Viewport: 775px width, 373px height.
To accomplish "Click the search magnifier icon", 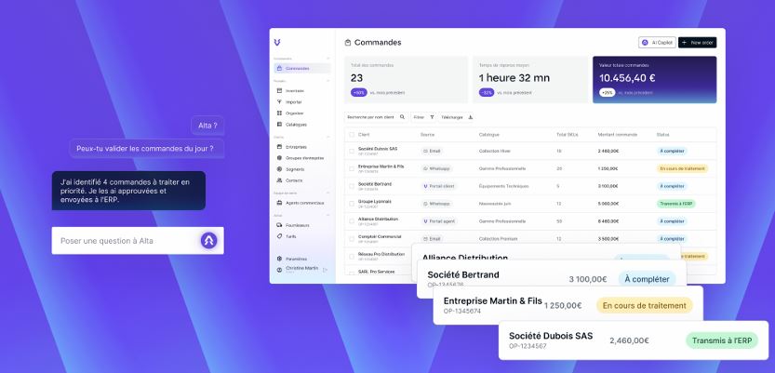I will 402,117.
